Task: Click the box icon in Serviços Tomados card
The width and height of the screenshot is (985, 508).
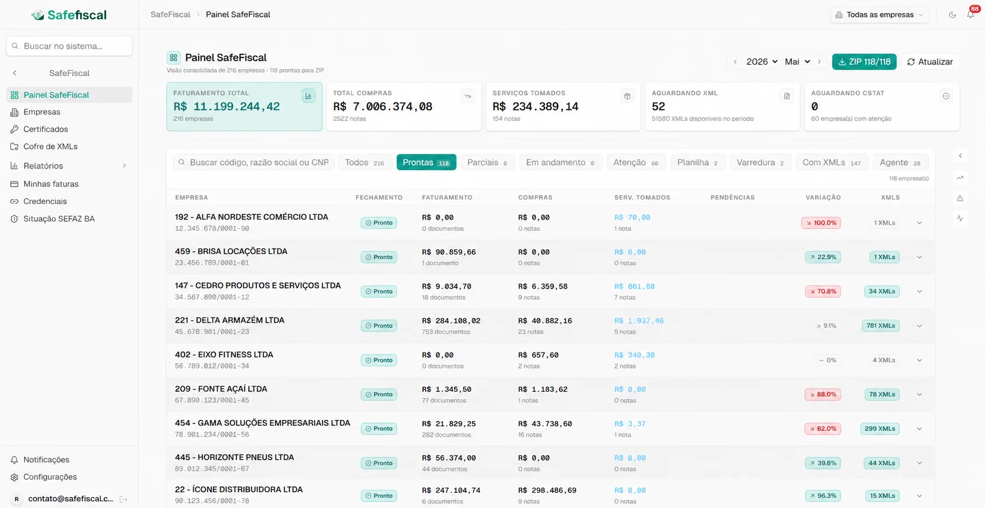Action: 627,96
